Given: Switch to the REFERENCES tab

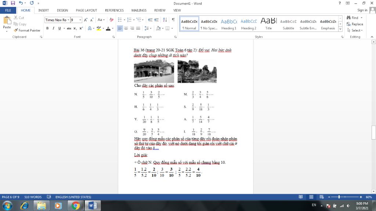Looking at the screenshot, I should coord(114,10).
